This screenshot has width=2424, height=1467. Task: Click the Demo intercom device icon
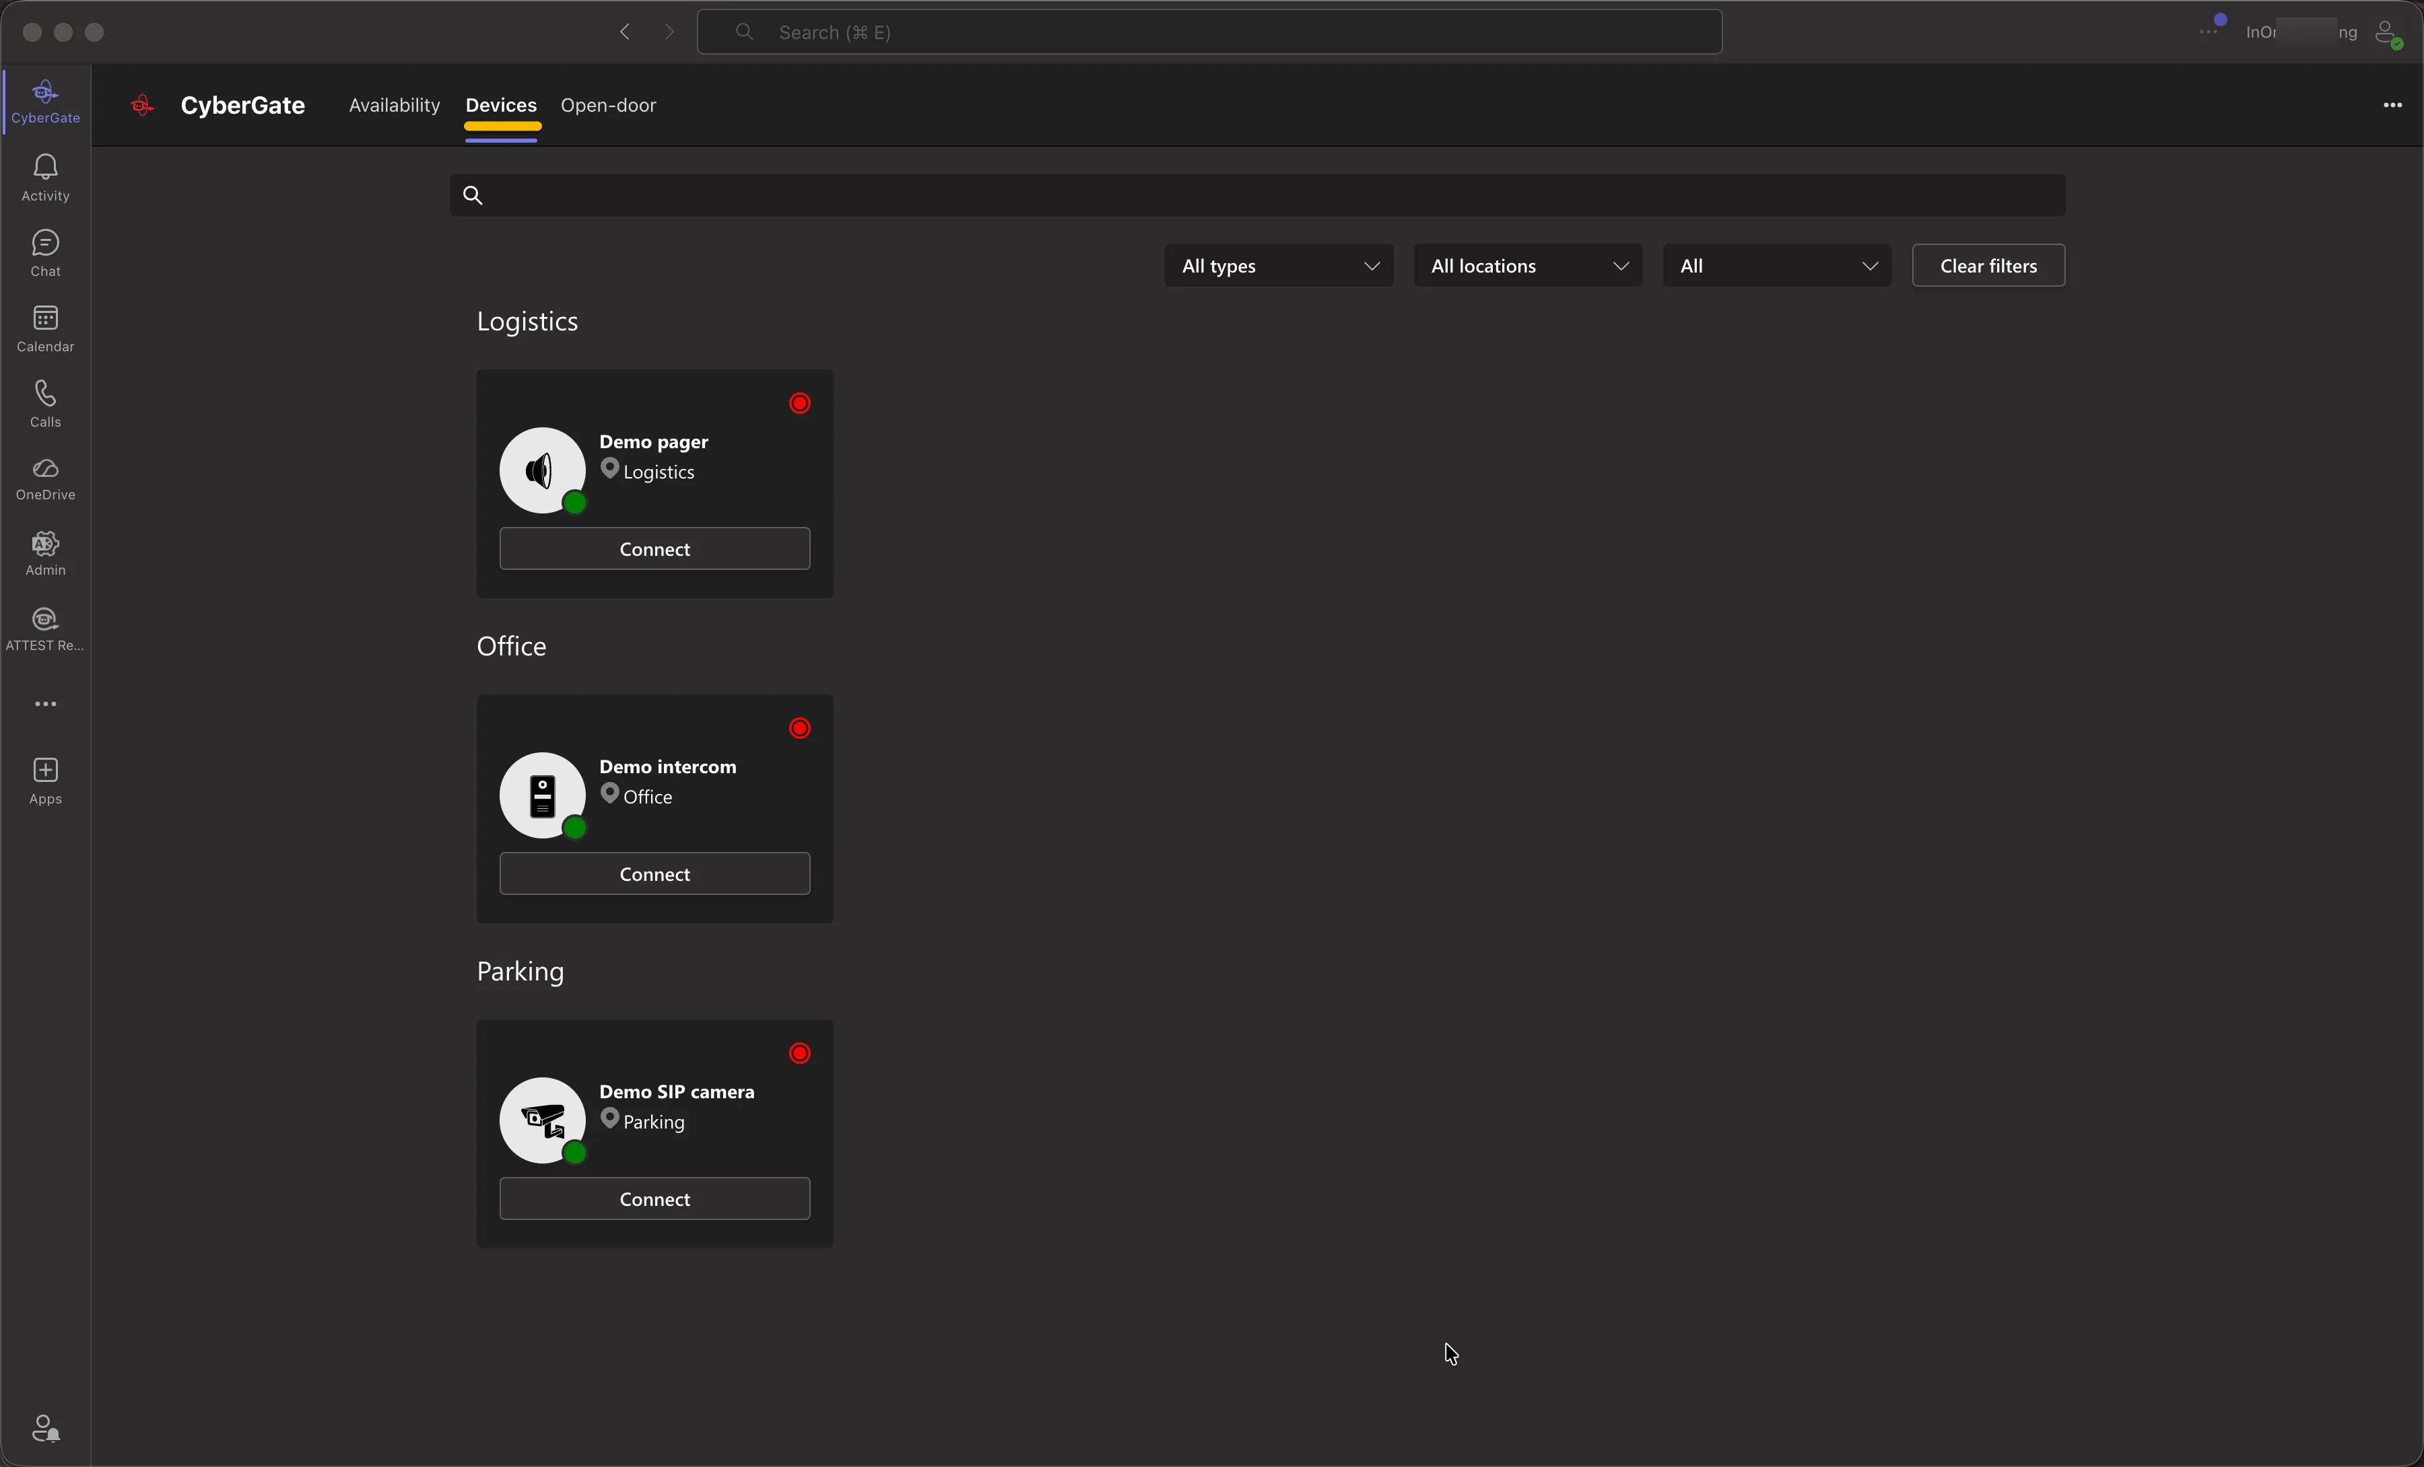542,795
